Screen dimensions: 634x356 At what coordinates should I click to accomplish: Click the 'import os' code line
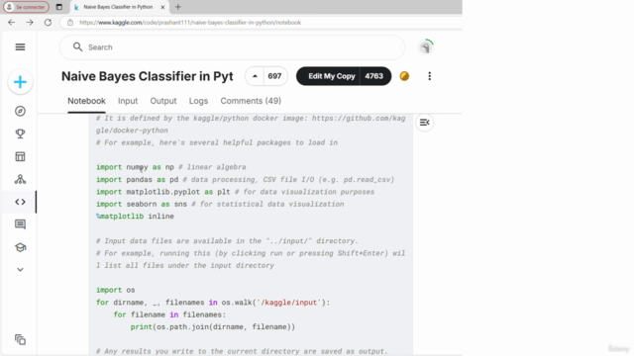116,290
